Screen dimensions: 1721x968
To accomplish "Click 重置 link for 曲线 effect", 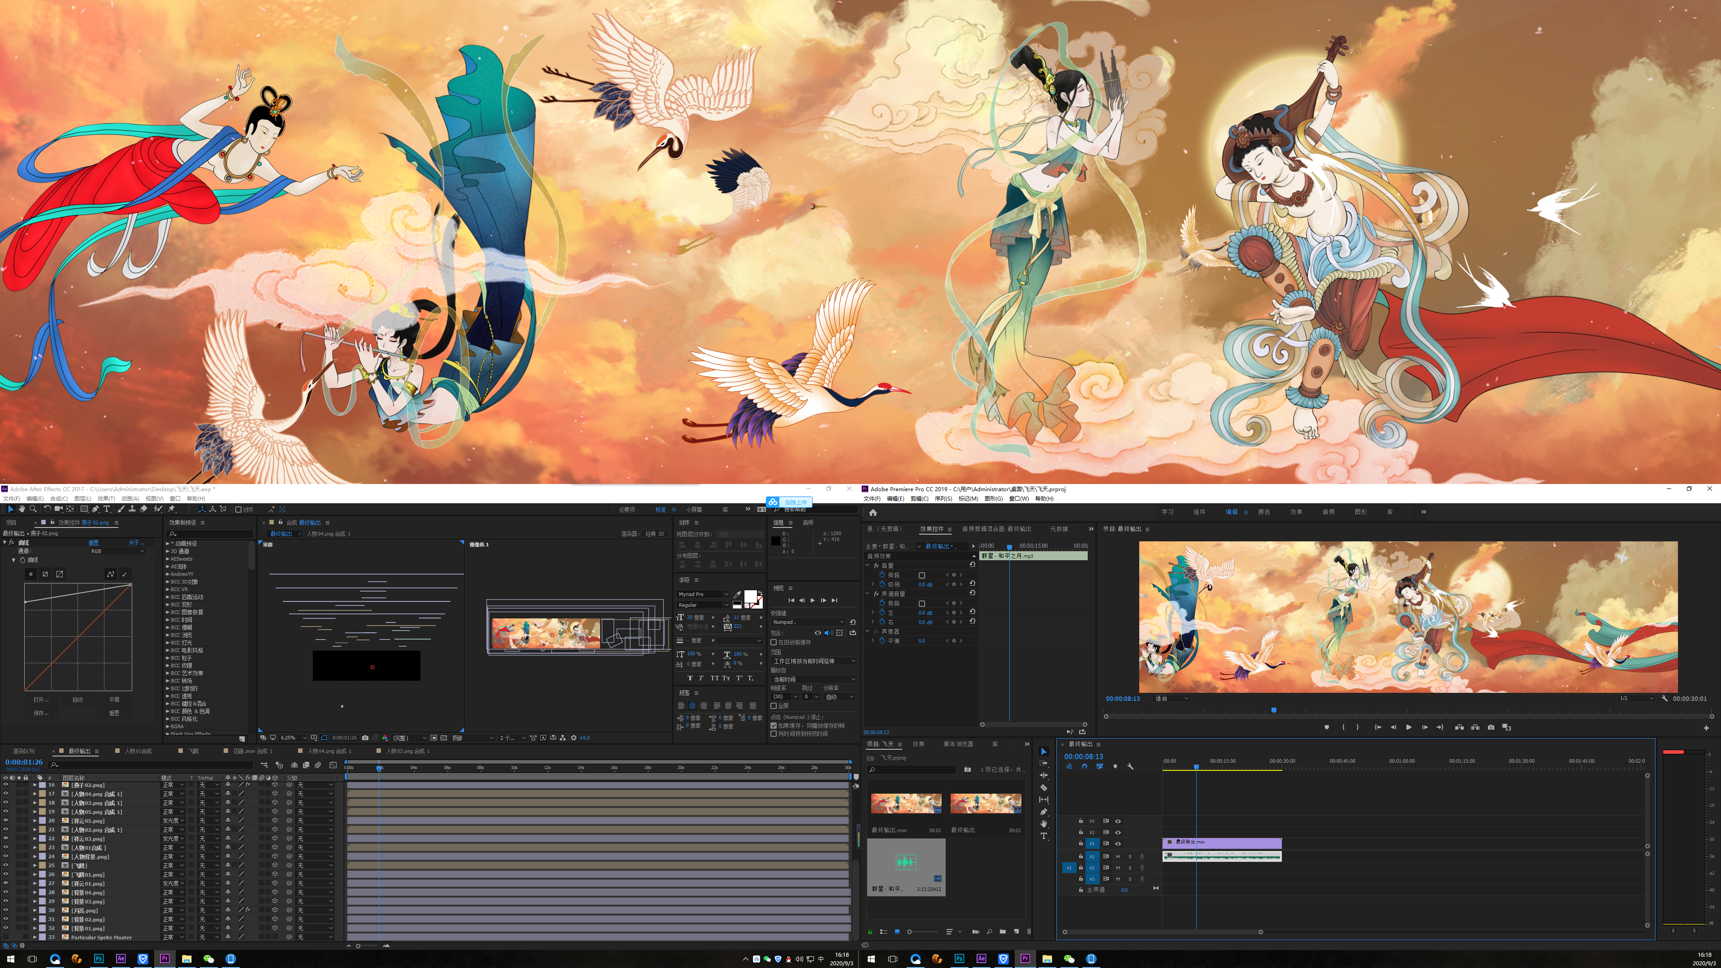I will click(94, 542).
